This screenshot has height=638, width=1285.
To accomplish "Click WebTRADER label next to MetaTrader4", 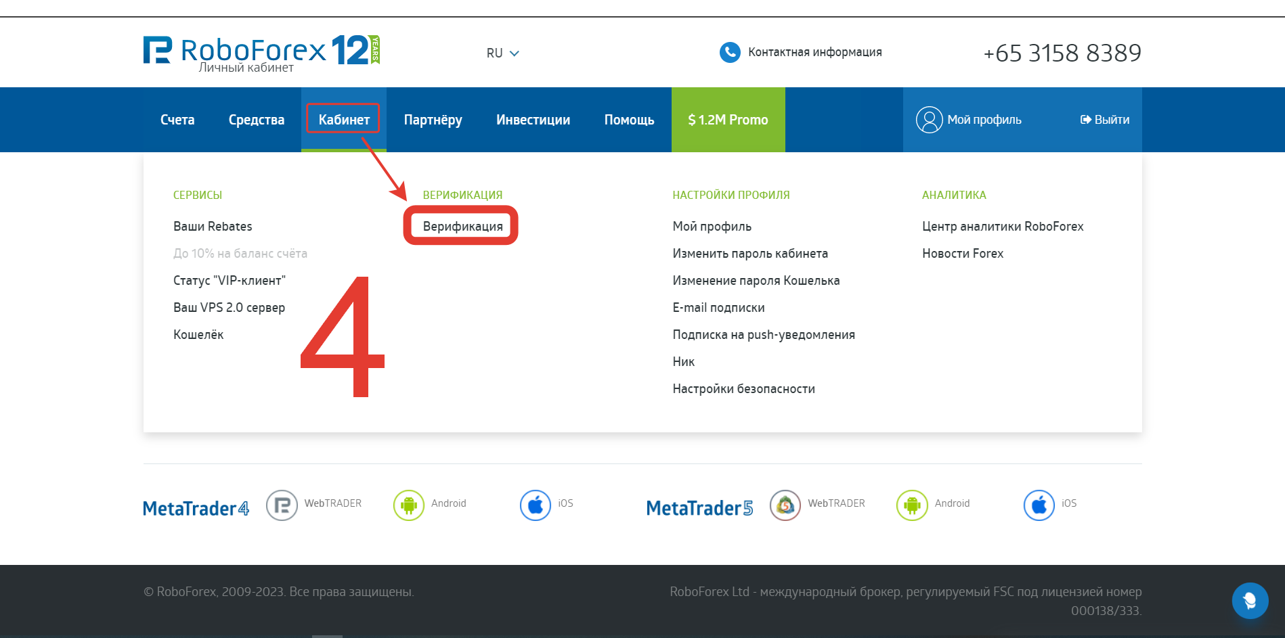I will 333,503.
